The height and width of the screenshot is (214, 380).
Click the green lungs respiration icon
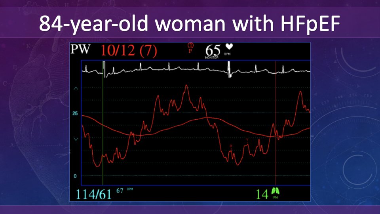pyautogui.click(x=275, y=191)
